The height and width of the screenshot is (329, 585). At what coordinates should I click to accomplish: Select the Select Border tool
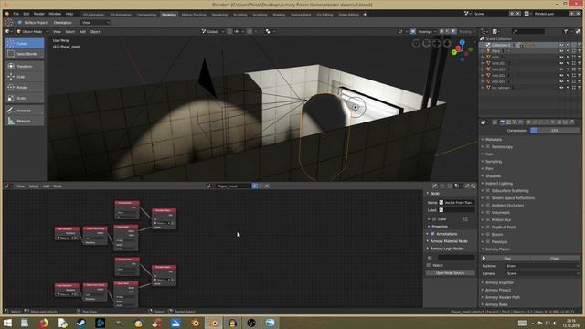(x=25, y=54)
